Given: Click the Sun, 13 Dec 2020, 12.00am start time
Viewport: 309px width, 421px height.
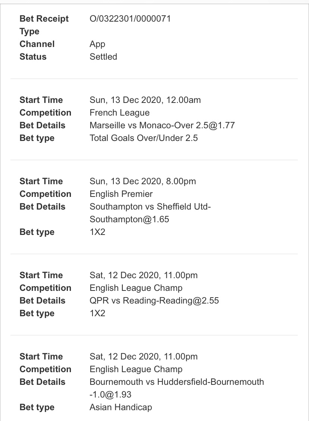Looking at the screenshot, I should pos(145,100).
